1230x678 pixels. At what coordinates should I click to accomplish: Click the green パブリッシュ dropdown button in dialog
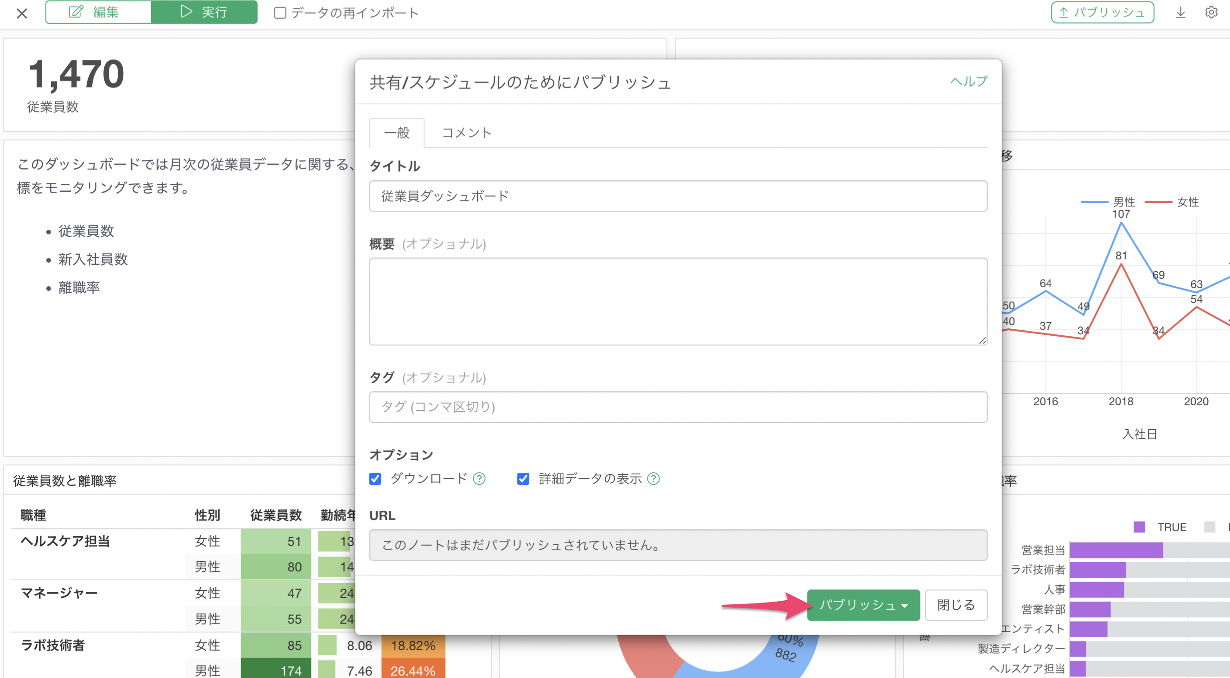point(863,605)
